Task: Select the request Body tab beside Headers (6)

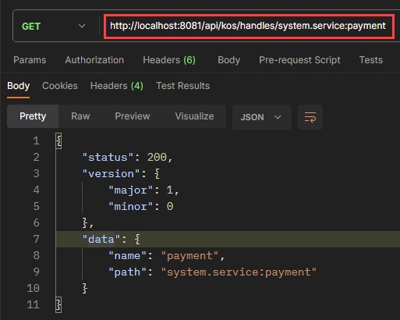Action: (228, 60)
